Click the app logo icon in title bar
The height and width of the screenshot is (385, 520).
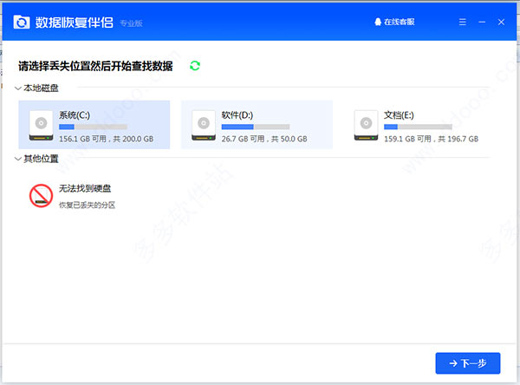(x=22, y=23)
